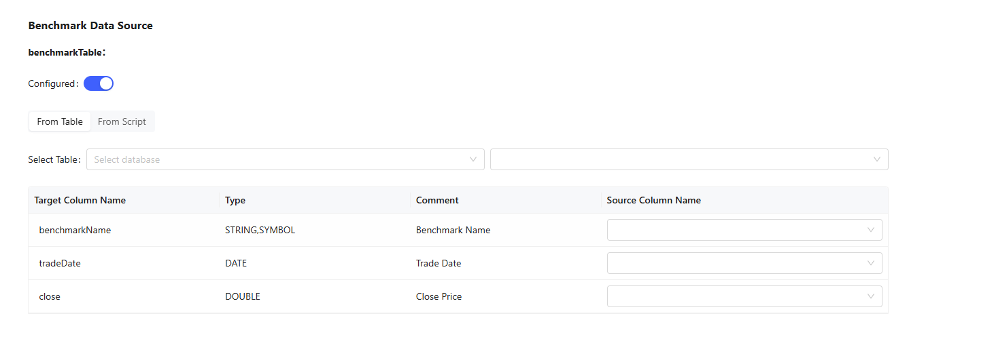The width and height of the screenshot is (994, 337).
Task: Click the benchmarkTable label
Action: [65, 52]
